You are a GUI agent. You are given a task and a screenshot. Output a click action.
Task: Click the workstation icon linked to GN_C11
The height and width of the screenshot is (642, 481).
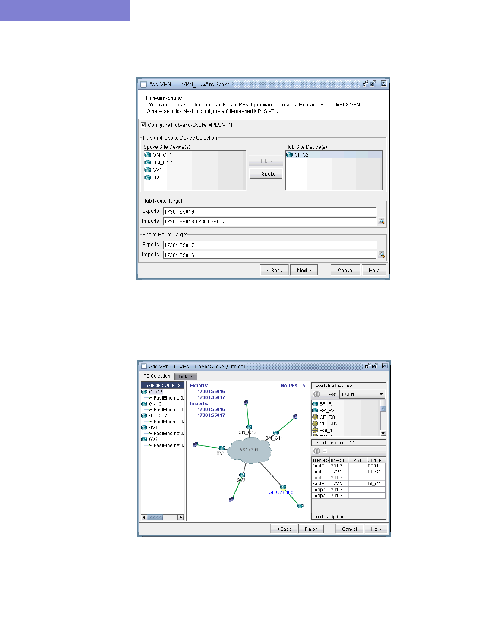point(295,416)
